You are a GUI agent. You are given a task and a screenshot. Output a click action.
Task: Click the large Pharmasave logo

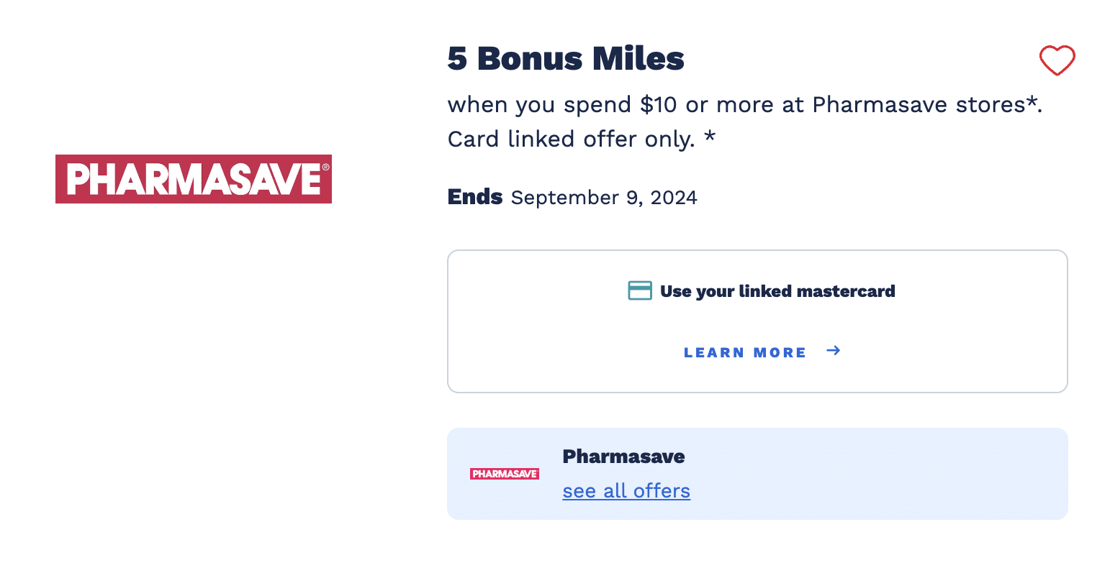(193, 179)
